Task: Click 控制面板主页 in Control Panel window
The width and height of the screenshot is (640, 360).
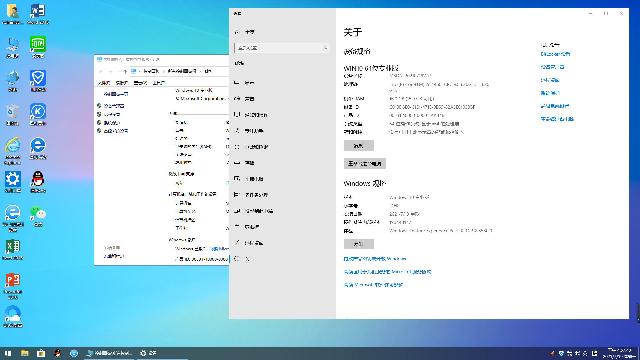Action: coord(116,94)
